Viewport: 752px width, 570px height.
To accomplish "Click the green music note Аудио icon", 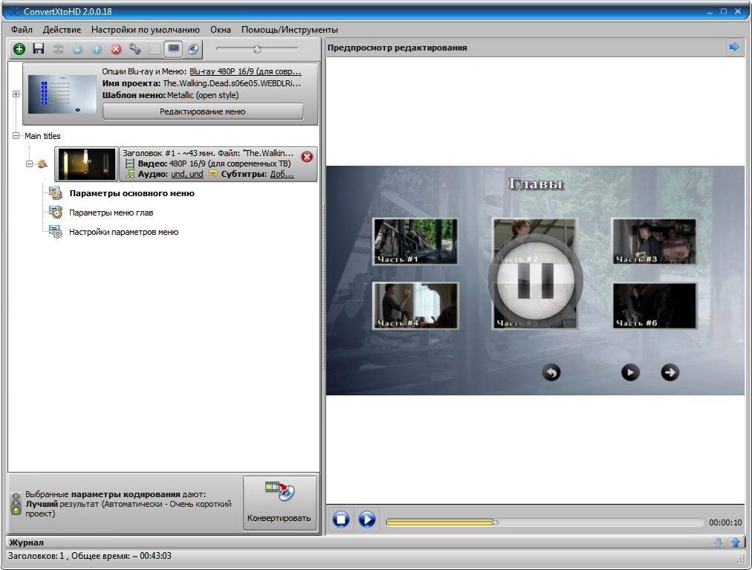I will coord(130,174).
